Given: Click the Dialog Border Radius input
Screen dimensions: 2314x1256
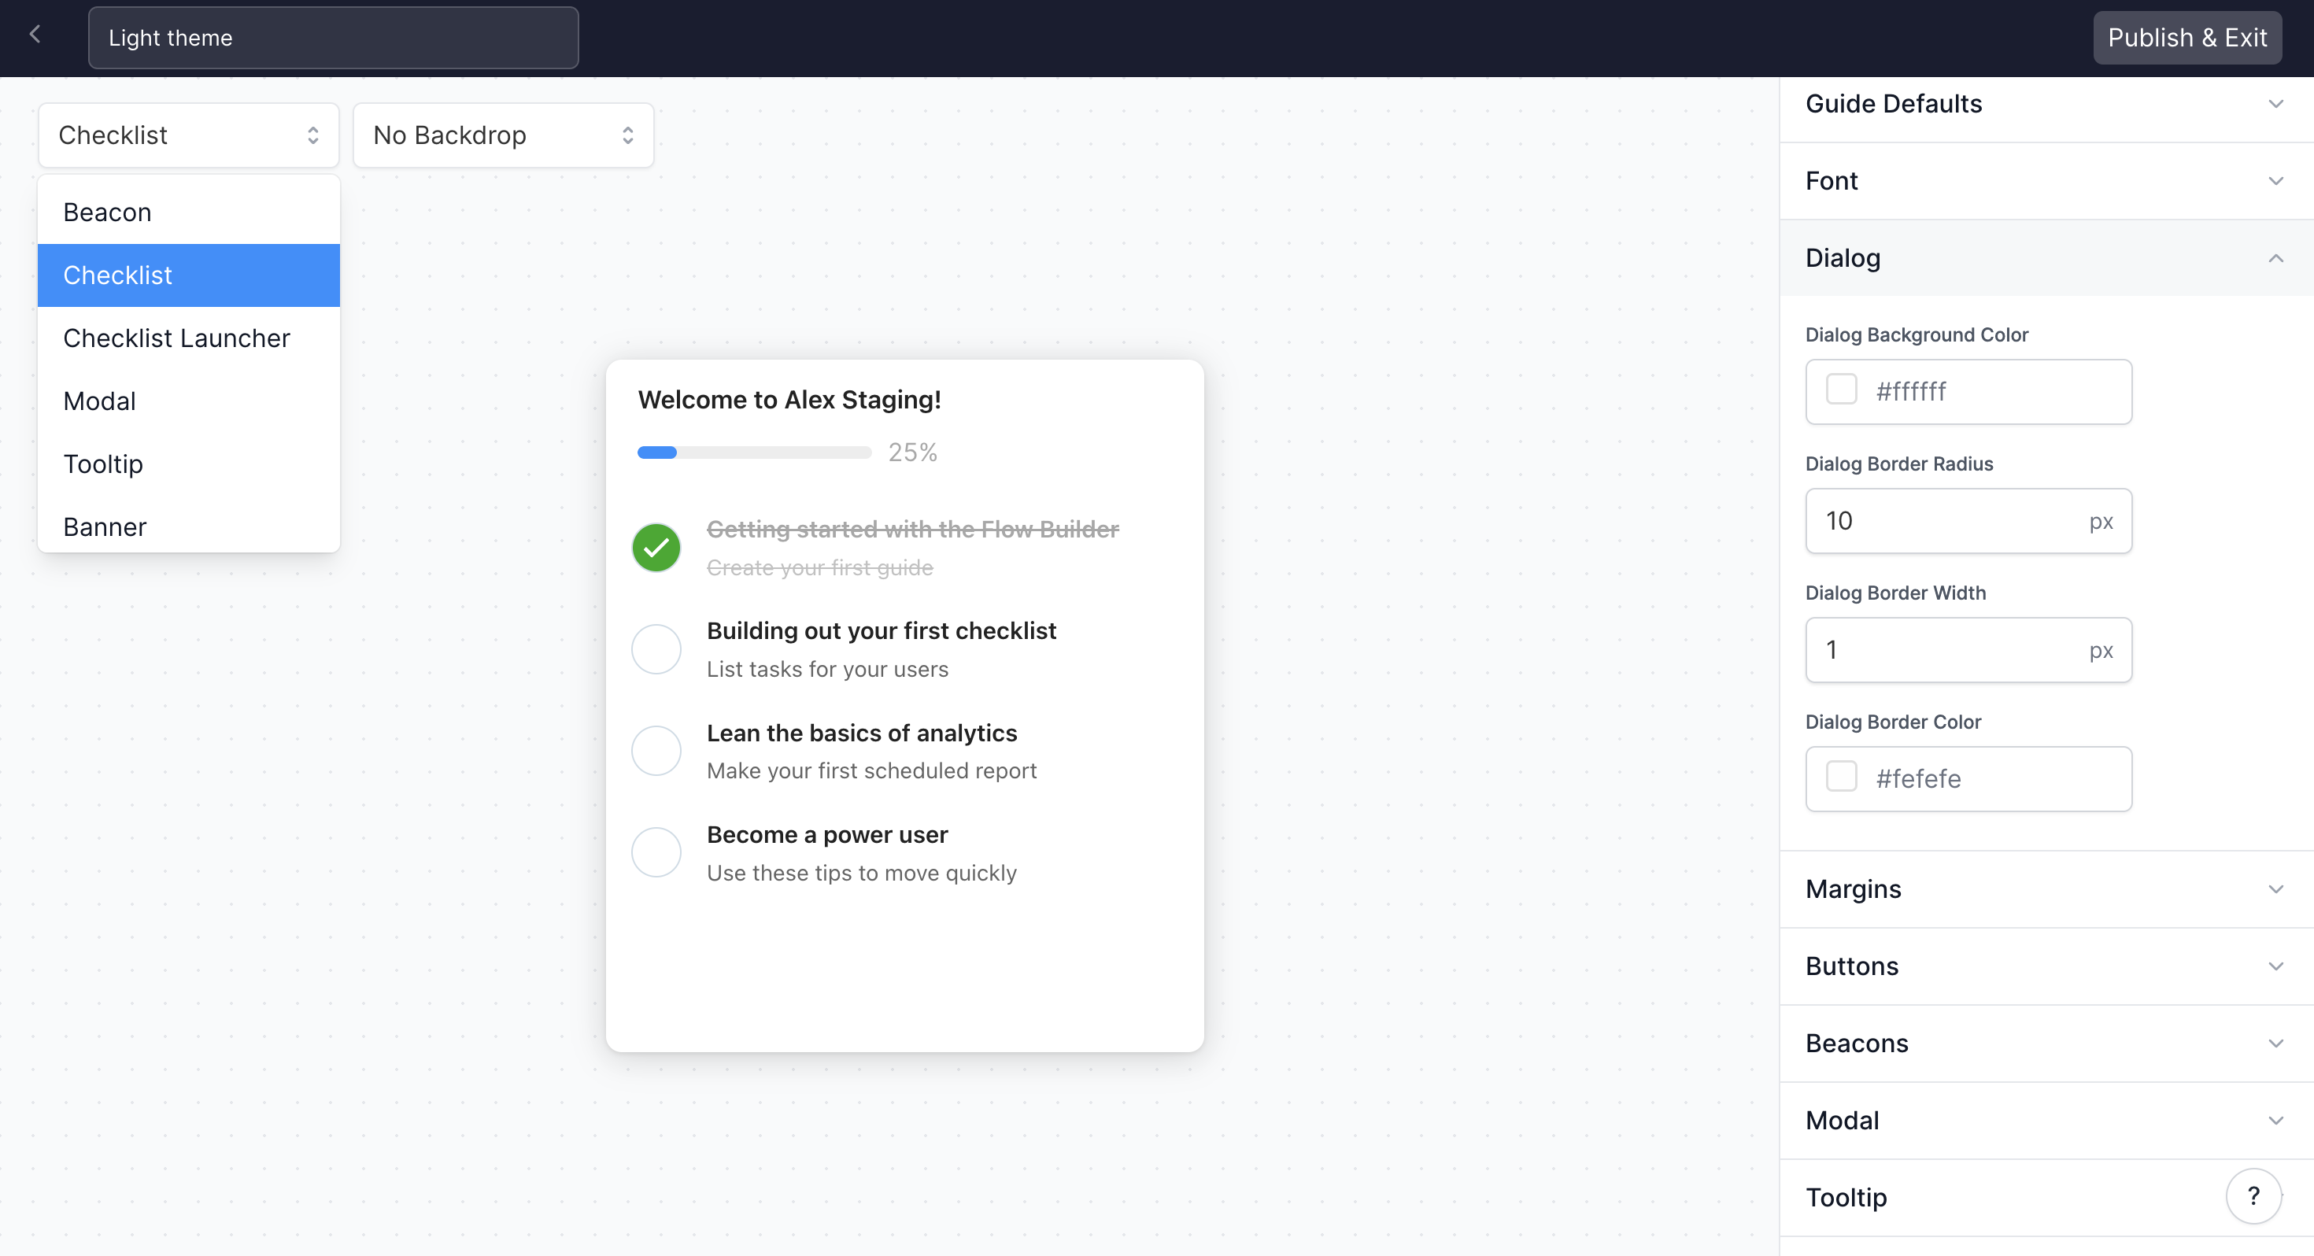Looking at the screenshot, I should click(x=1968, y=521).
